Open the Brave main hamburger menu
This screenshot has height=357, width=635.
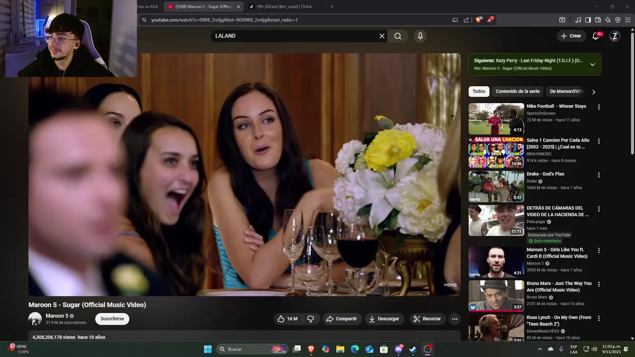pyautogui.click(x=628, y=20)
